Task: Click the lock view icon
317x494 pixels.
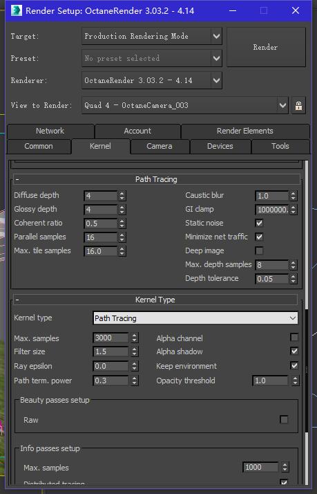Action: [298, 106]
